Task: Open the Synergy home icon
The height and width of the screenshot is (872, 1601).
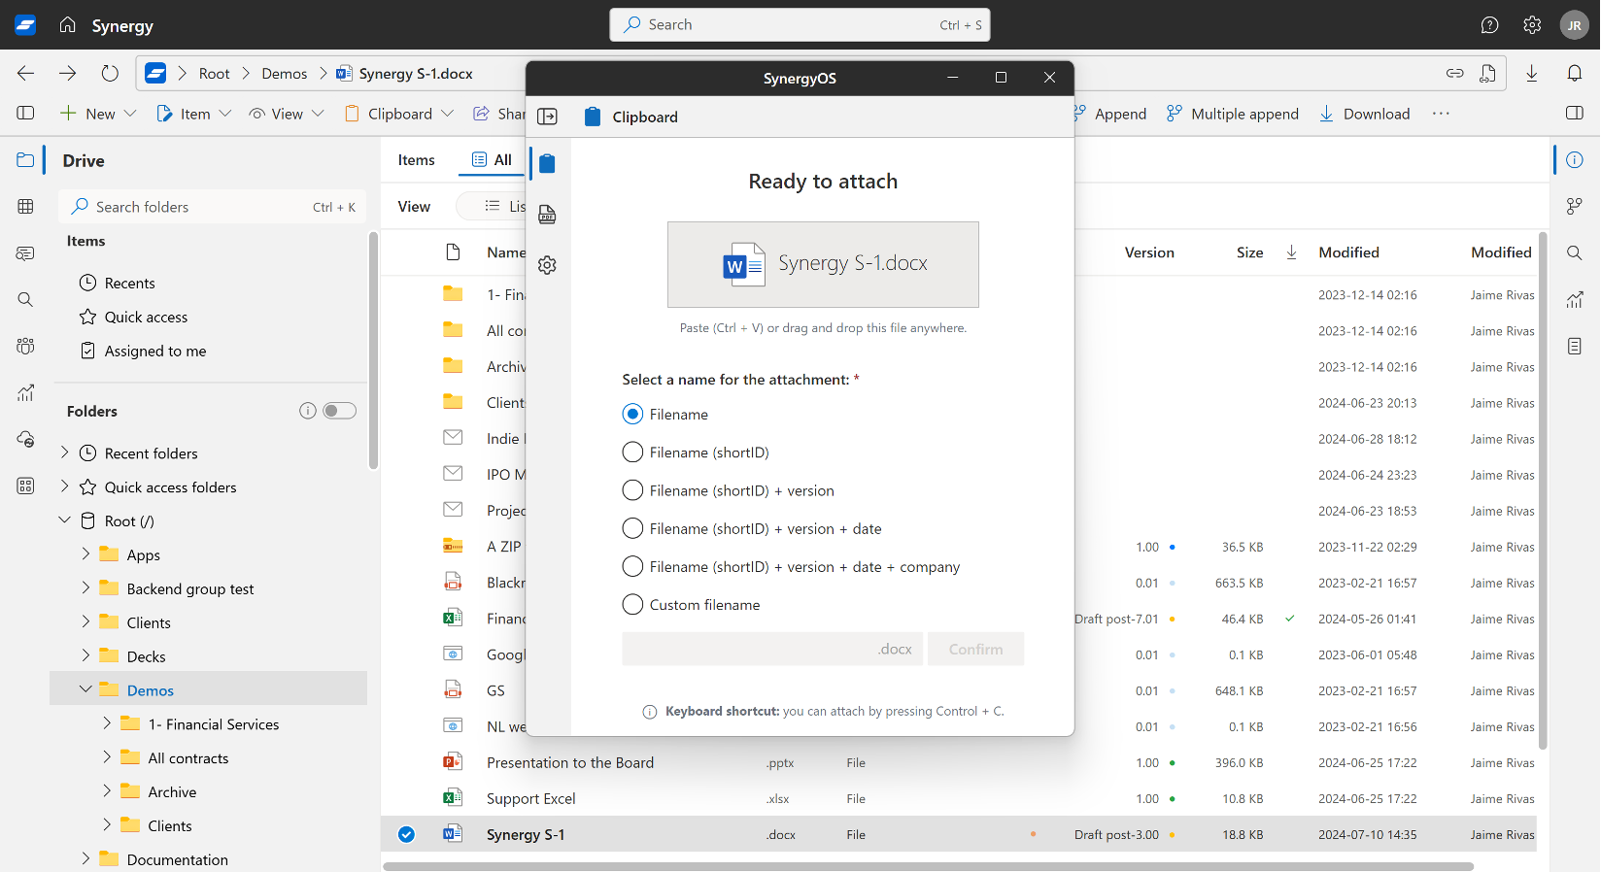Action: click(x=67, y=25)
